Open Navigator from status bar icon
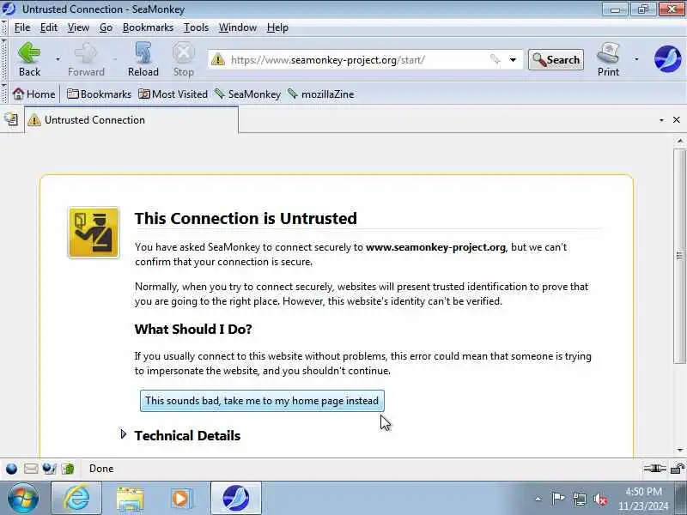The image size is (687, 515). (x=11, y=469)
